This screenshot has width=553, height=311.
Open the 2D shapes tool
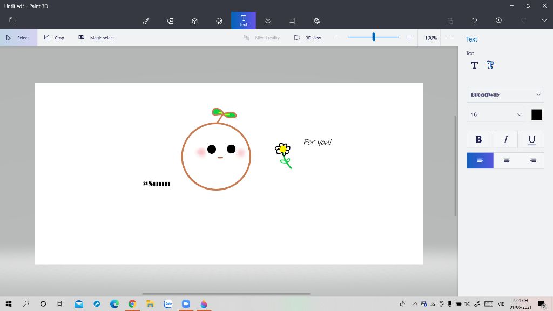[170, 21]
